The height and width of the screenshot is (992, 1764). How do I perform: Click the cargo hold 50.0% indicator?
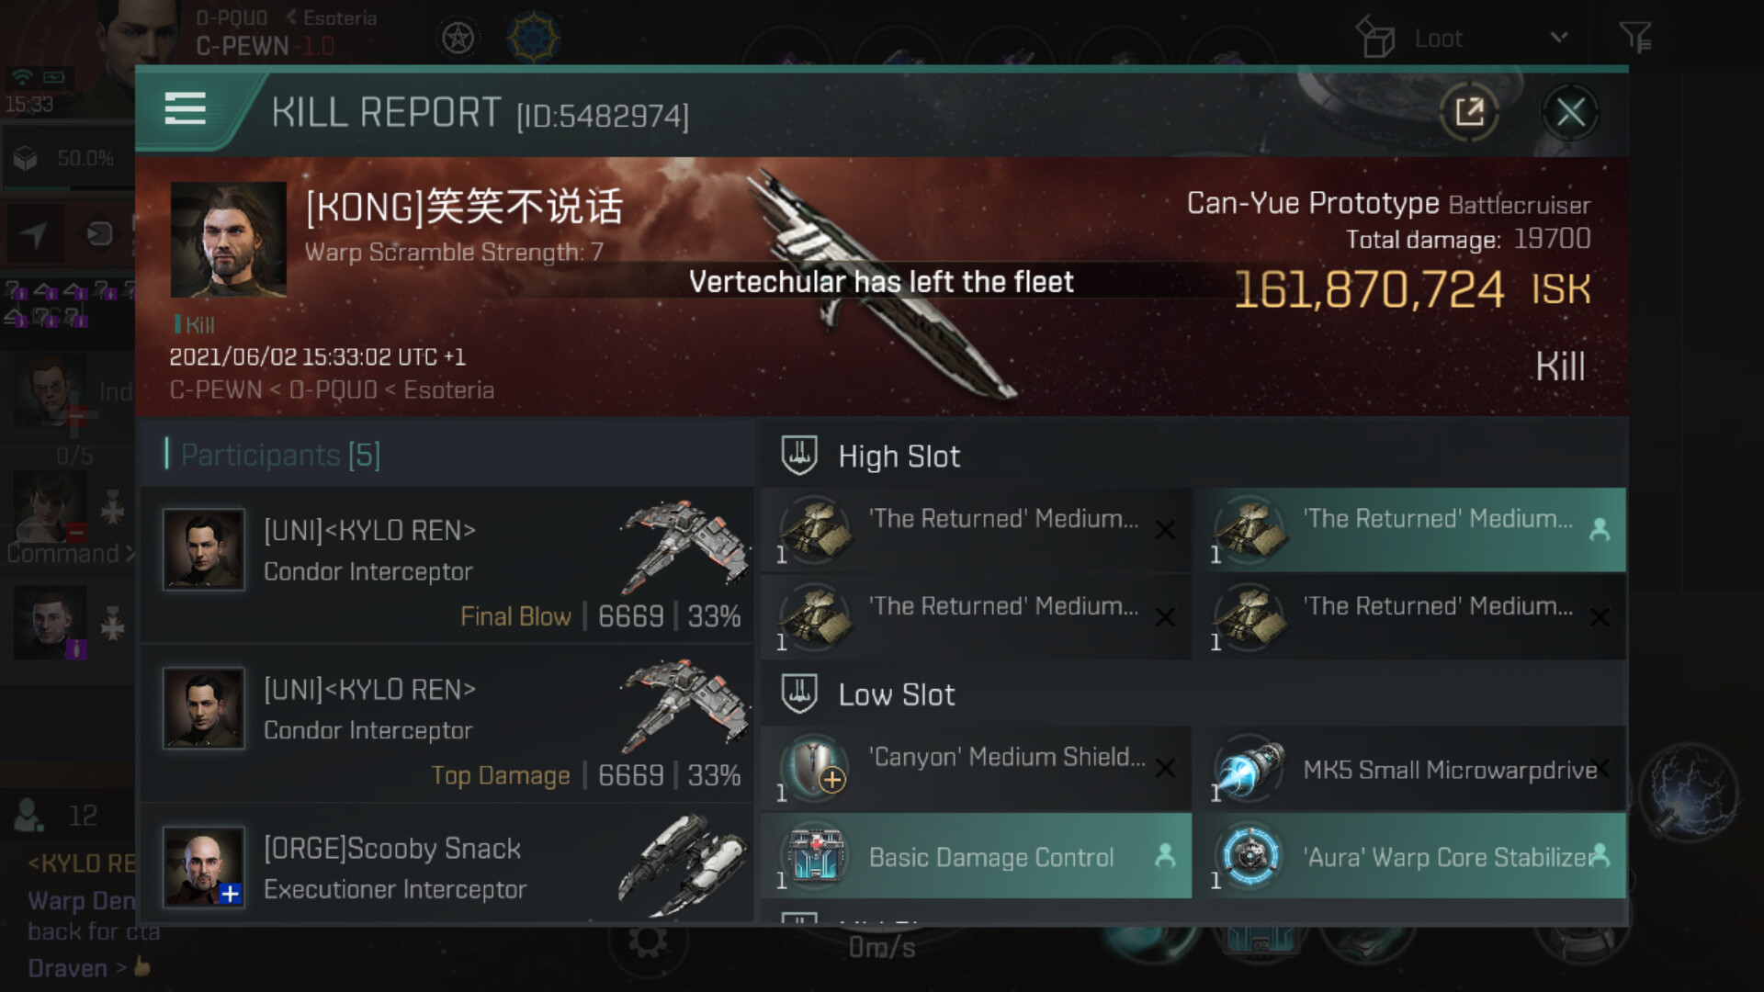click(x=66, y=158)
